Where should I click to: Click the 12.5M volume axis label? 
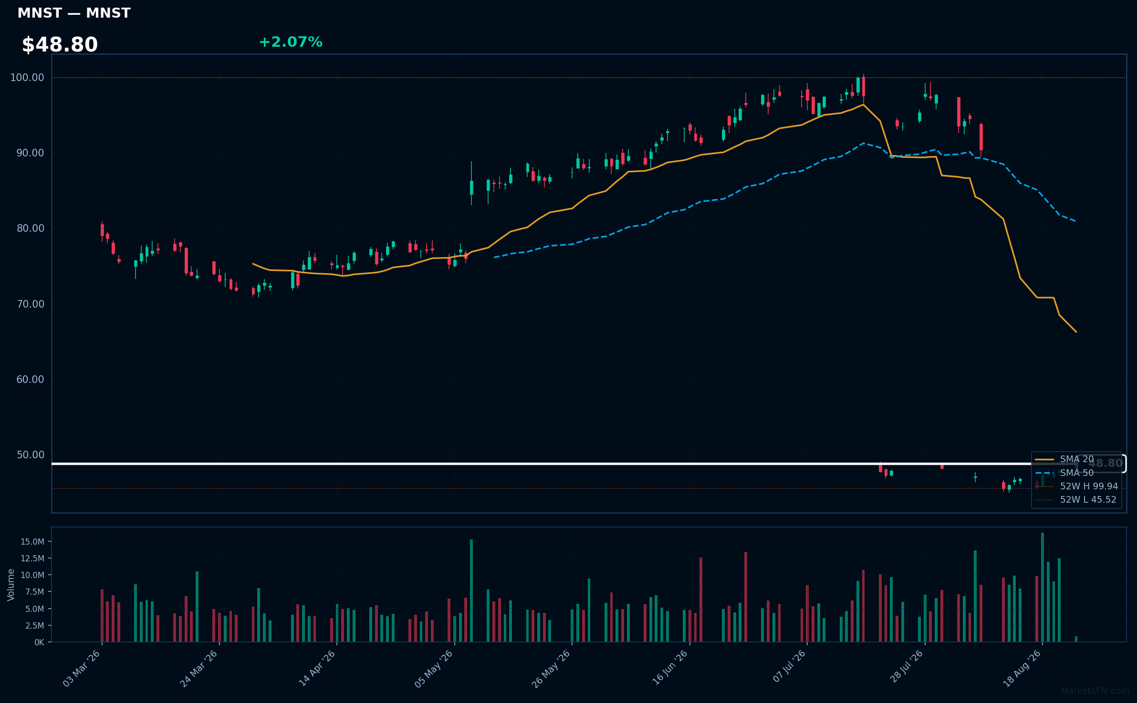[x=32, y=558]
